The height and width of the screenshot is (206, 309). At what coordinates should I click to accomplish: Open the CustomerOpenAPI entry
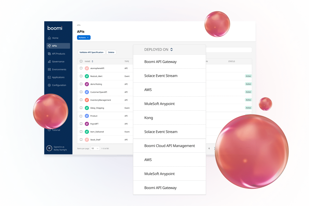(99, 92)
